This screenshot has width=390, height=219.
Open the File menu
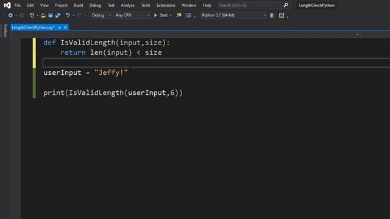point(18,5)
